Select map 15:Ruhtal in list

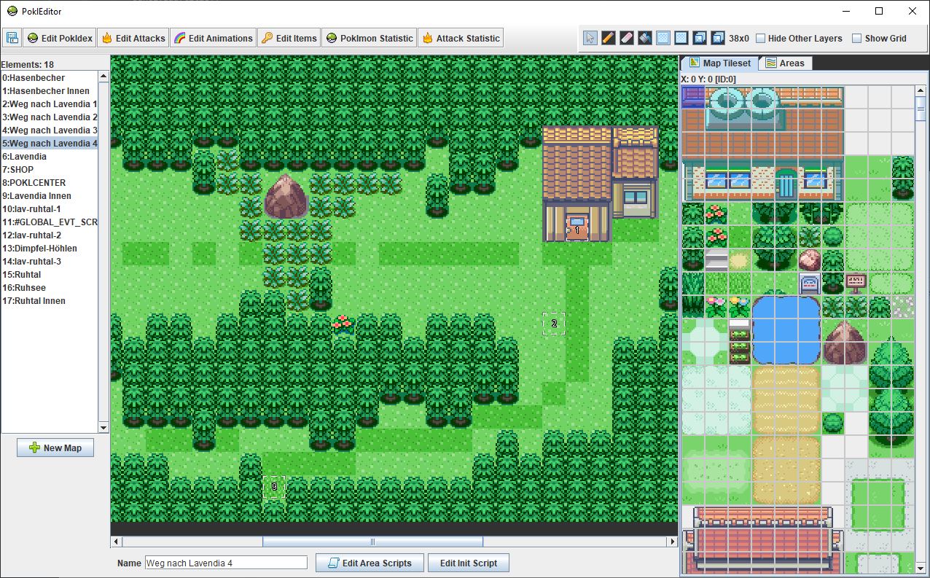pyautogui.click(x=50, y=274)
